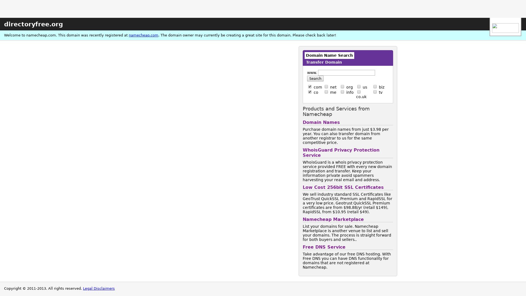
Task: Click the Free DNS Service heading
Action: [x=324, y=247]
